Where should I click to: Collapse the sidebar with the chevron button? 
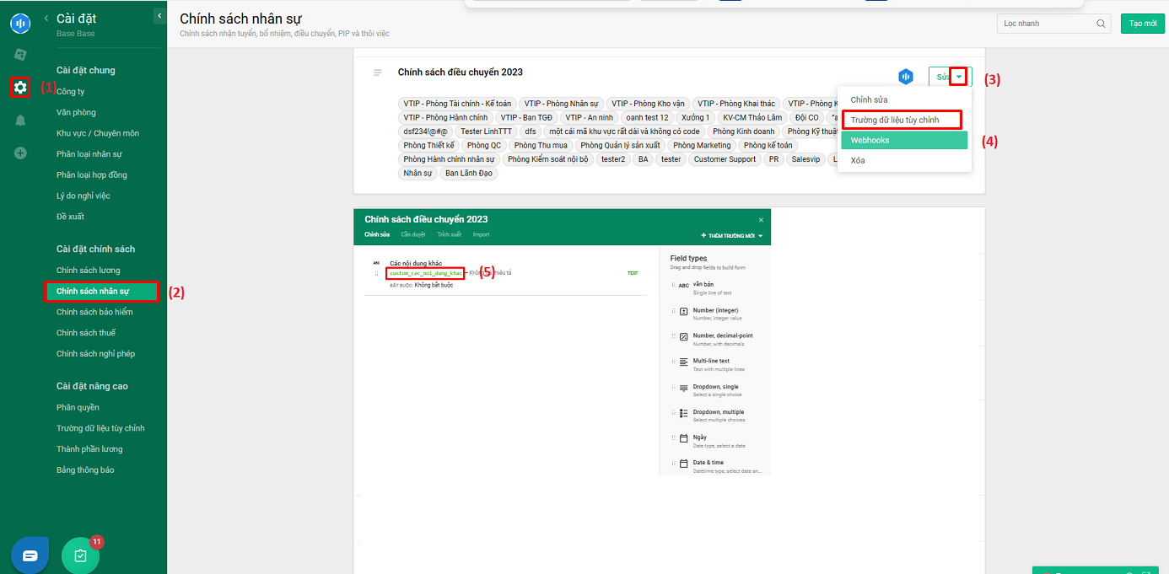pos(159,16)
